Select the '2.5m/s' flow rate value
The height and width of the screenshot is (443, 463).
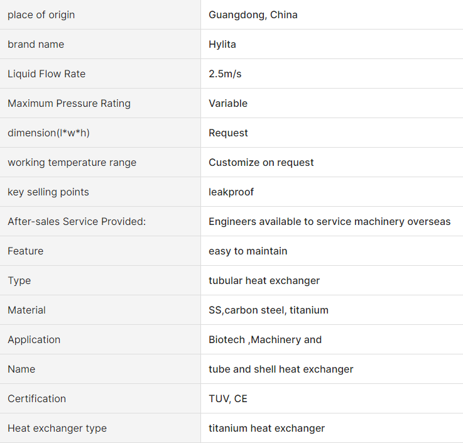pos(225,74)
